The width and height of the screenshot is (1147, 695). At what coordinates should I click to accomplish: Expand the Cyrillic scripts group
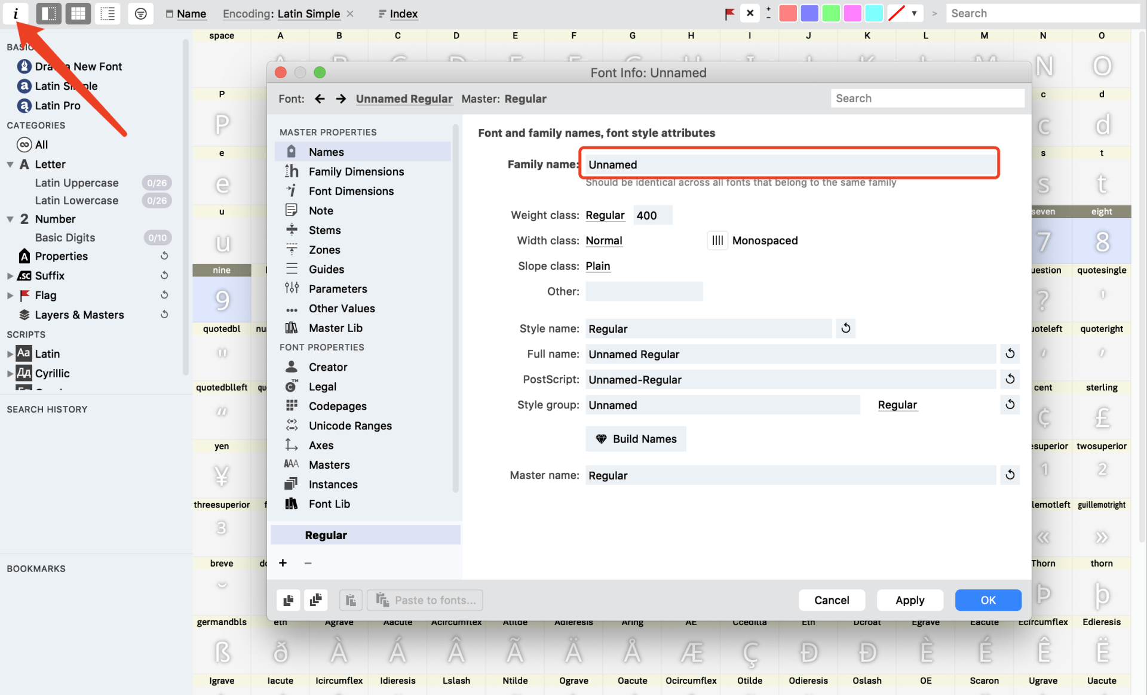pyautogui.click(x=10, y=374)
